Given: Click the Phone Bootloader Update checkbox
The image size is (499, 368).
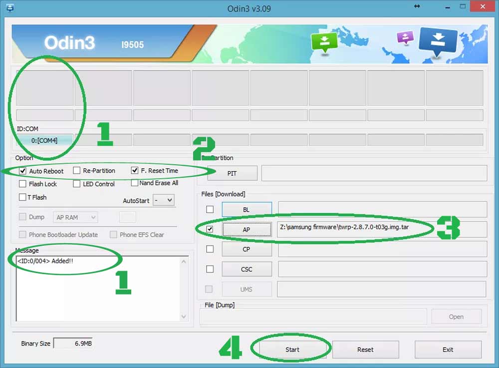Looking at the screenshot, I should 22,235.
